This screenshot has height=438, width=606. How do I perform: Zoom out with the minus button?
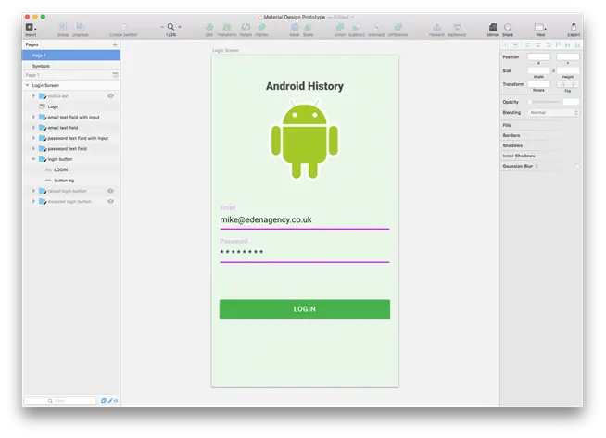(162, 27)
